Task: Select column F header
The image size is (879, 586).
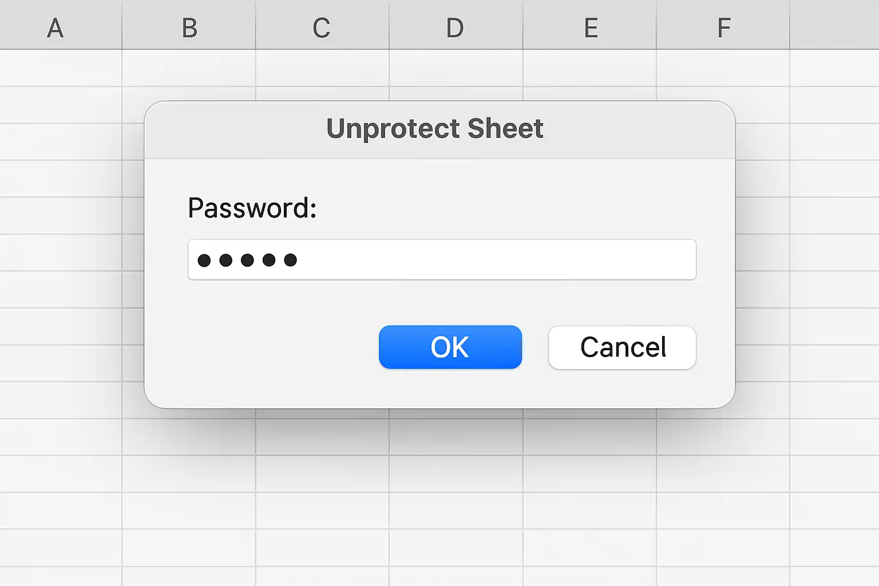Action: click(723, 25)
